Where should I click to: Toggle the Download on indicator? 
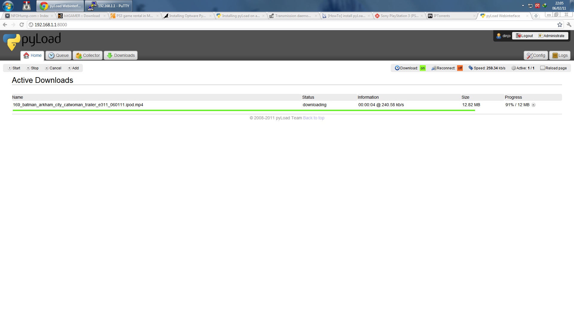(x=423, y=68)
